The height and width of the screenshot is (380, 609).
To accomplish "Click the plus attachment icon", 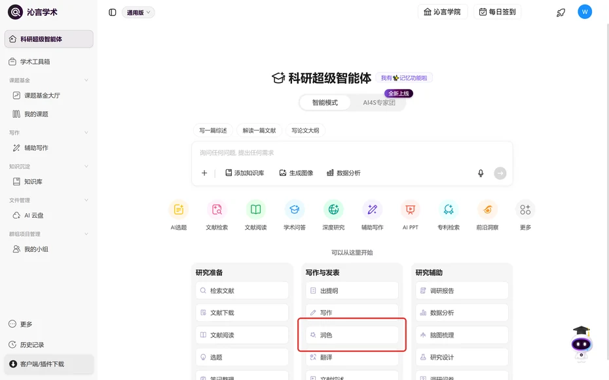I will point(204,173).
